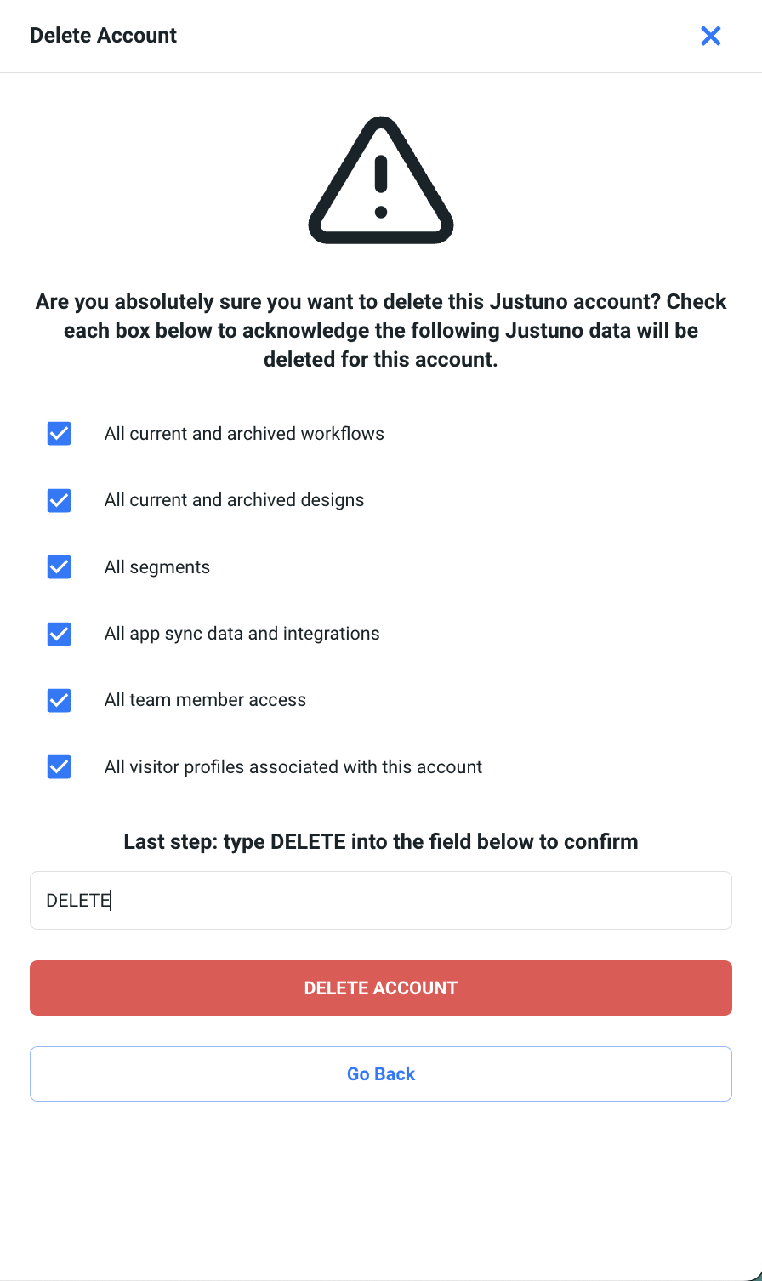Click the 'All current and archived workflows' label text
This screenshot has height=1281, width=762.
(x=244, y=434)
